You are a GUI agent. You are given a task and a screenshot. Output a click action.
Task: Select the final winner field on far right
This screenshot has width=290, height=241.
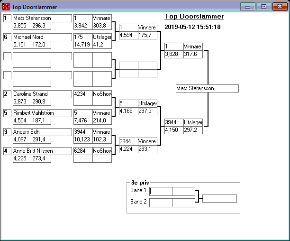[207, 88]
